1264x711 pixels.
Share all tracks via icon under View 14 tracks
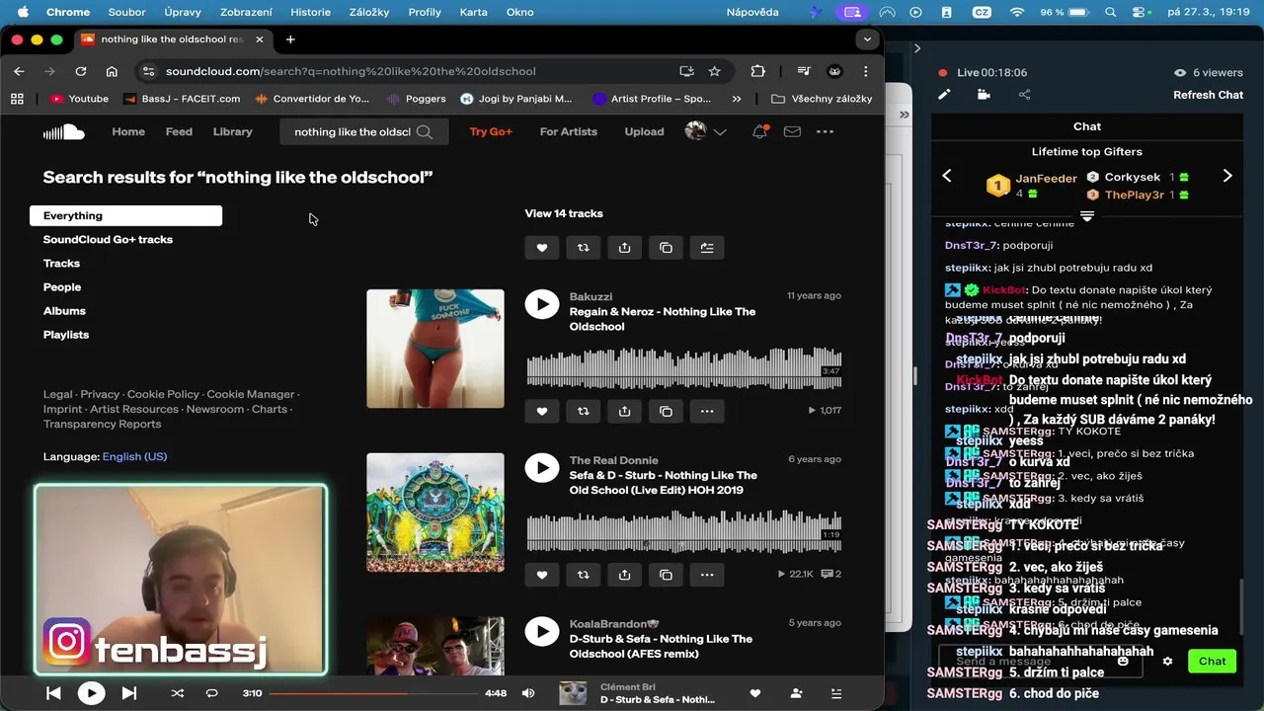624,248
